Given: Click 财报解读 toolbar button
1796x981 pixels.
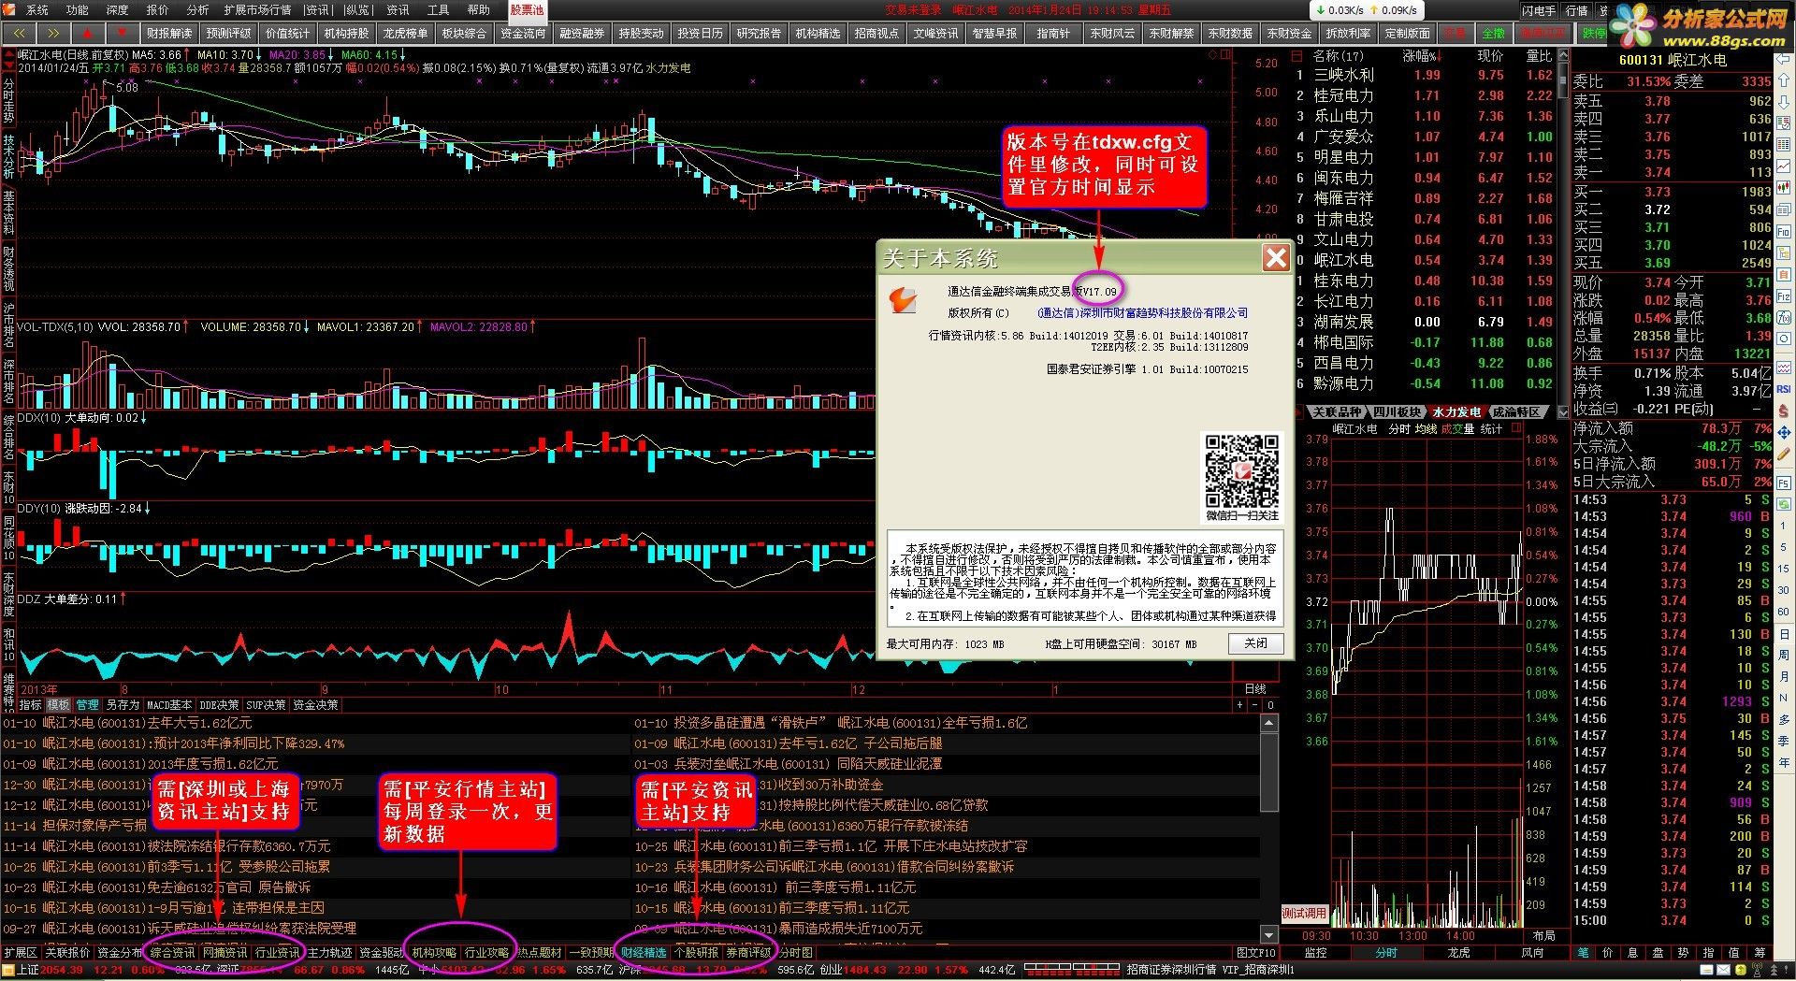Looking at the screenshot, I should click(x=169, y=33).
